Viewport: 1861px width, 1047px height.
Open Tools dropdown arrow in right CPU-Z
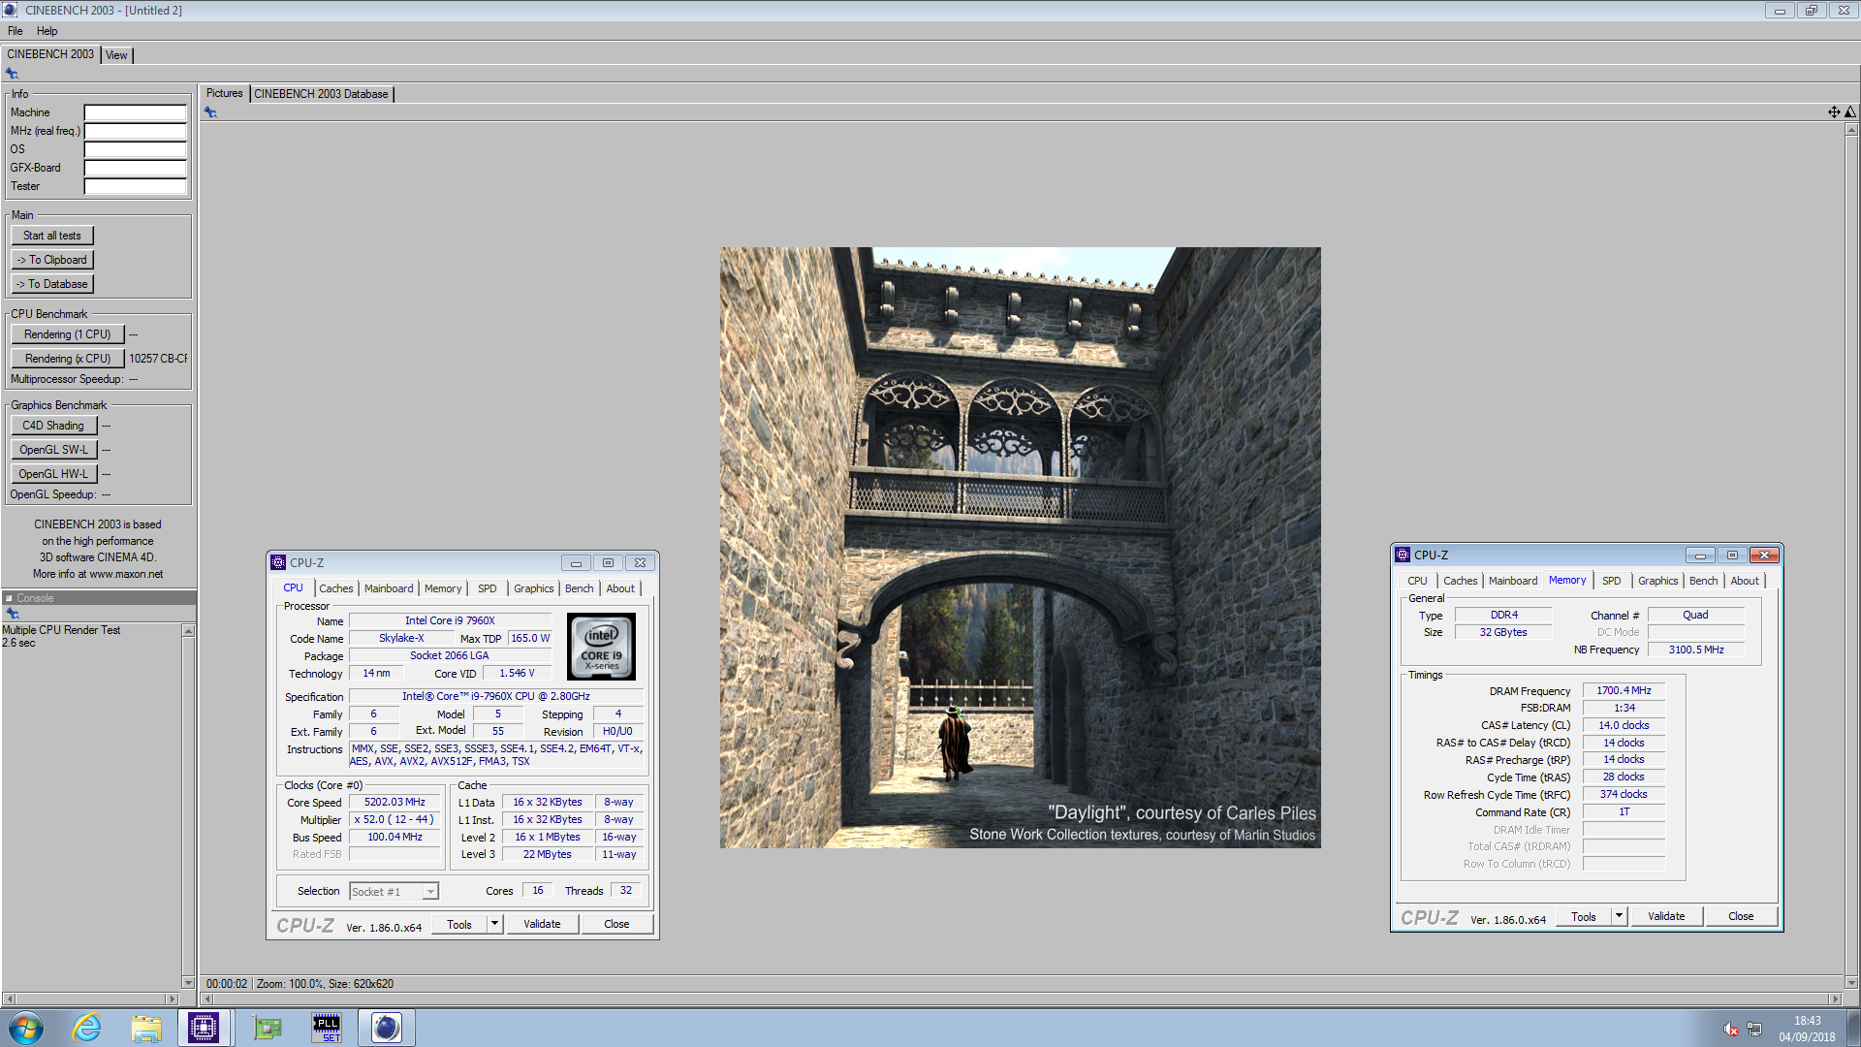[x=1619, y=916]
